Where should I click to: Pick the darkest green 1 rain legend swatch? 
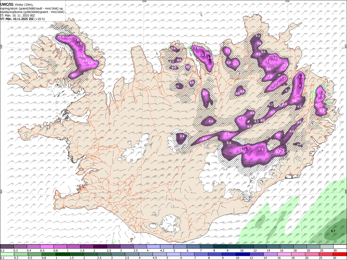click(x=63, y=254)
